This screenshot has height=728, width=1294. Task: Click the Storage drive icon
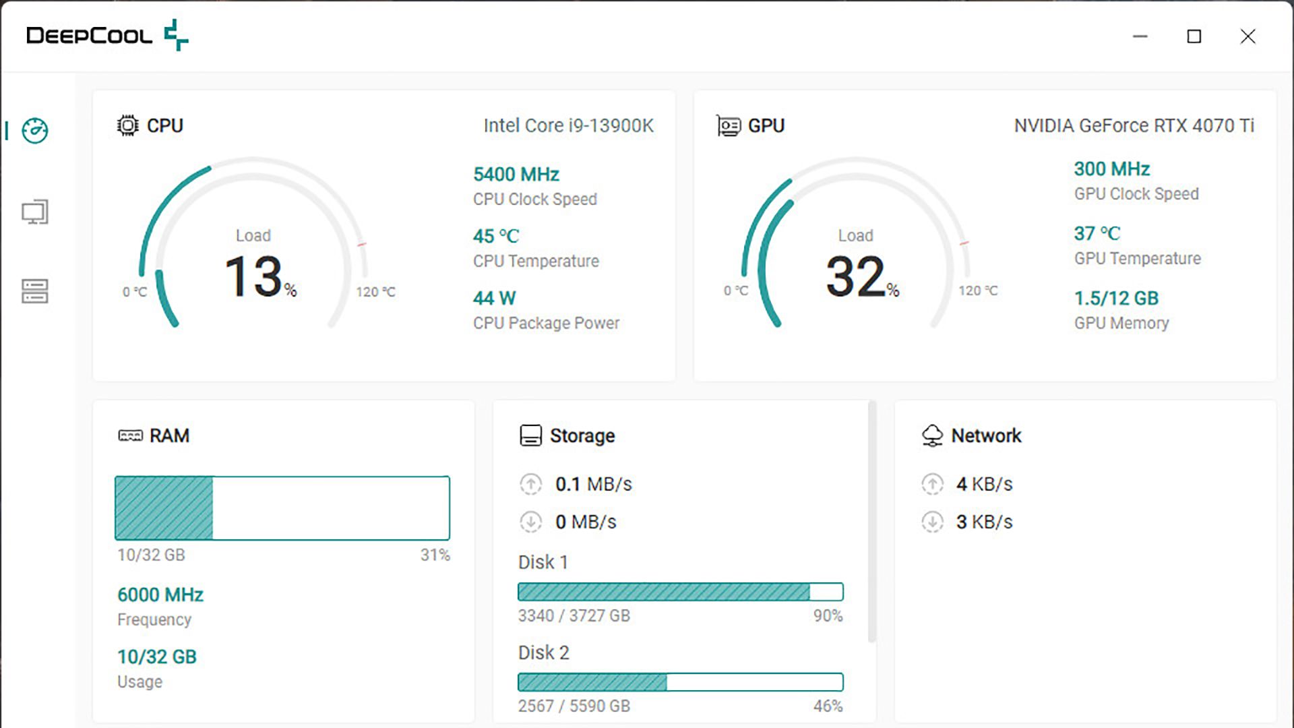[530, 435]
